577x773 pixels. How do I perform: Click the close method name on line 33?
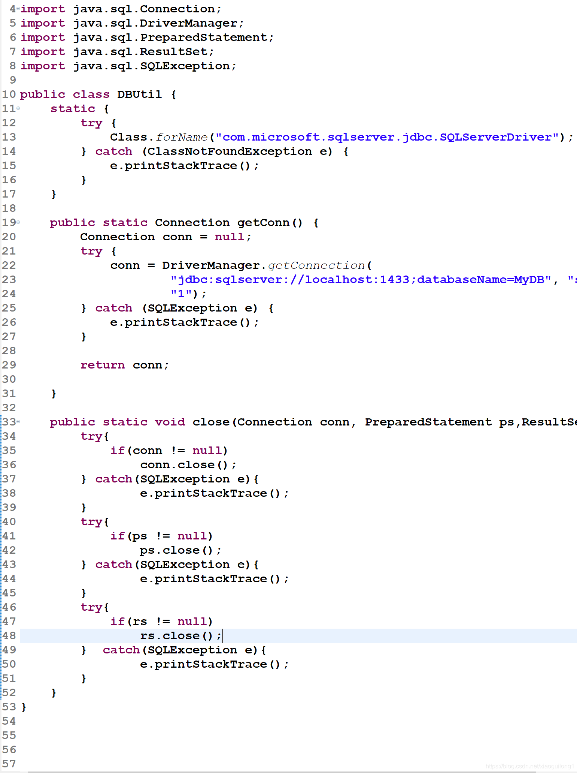211,422
